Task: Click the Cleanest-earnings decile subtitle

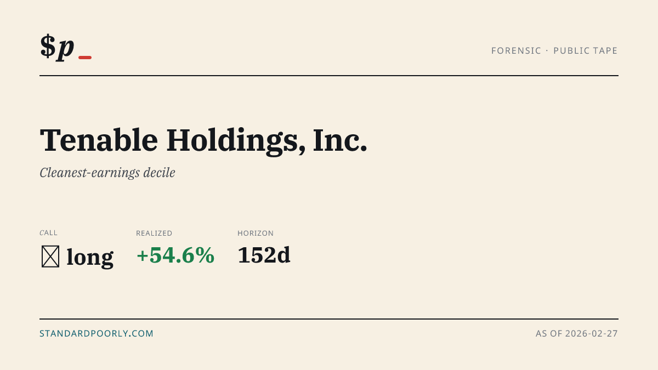Action: pyautogui.click(x=107, y=173)
